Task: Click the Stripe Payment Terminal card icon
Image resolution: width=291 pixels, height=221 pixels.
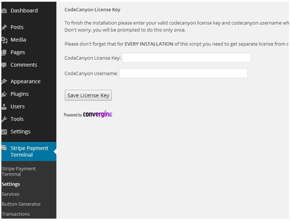Action: click(4, 148)
